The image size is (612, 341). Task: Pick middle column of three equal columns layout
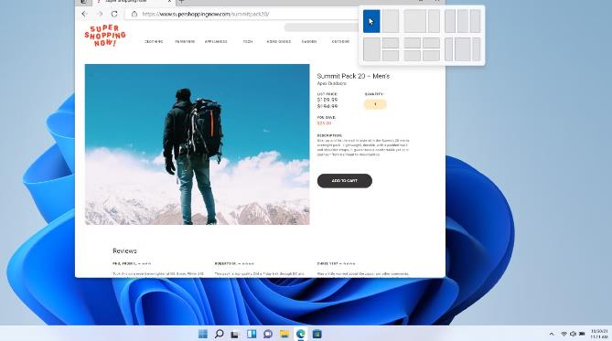pos(463,21)
